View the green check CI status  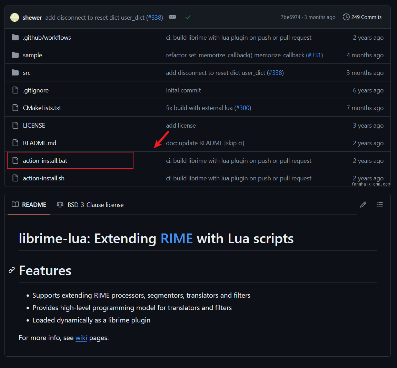point(188,17)
